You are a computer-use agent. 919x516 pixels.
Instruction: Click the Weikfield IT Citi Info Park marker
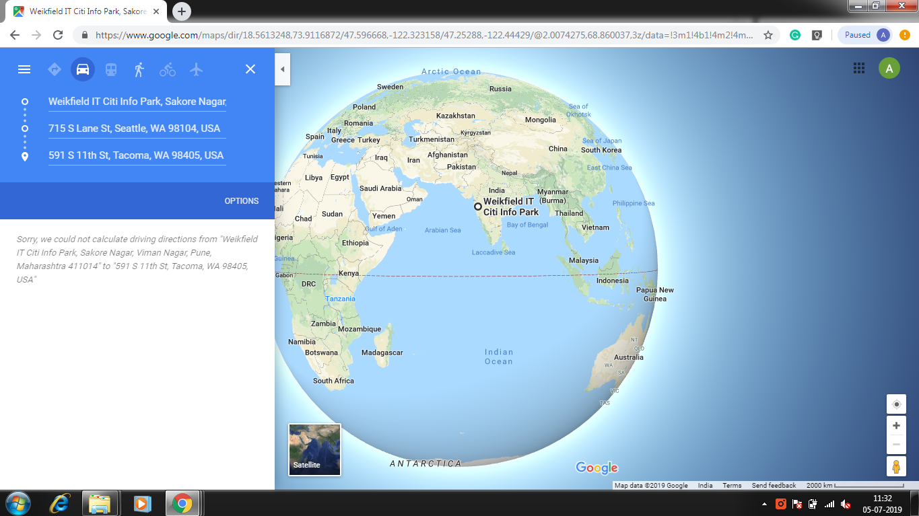[478, 207]
